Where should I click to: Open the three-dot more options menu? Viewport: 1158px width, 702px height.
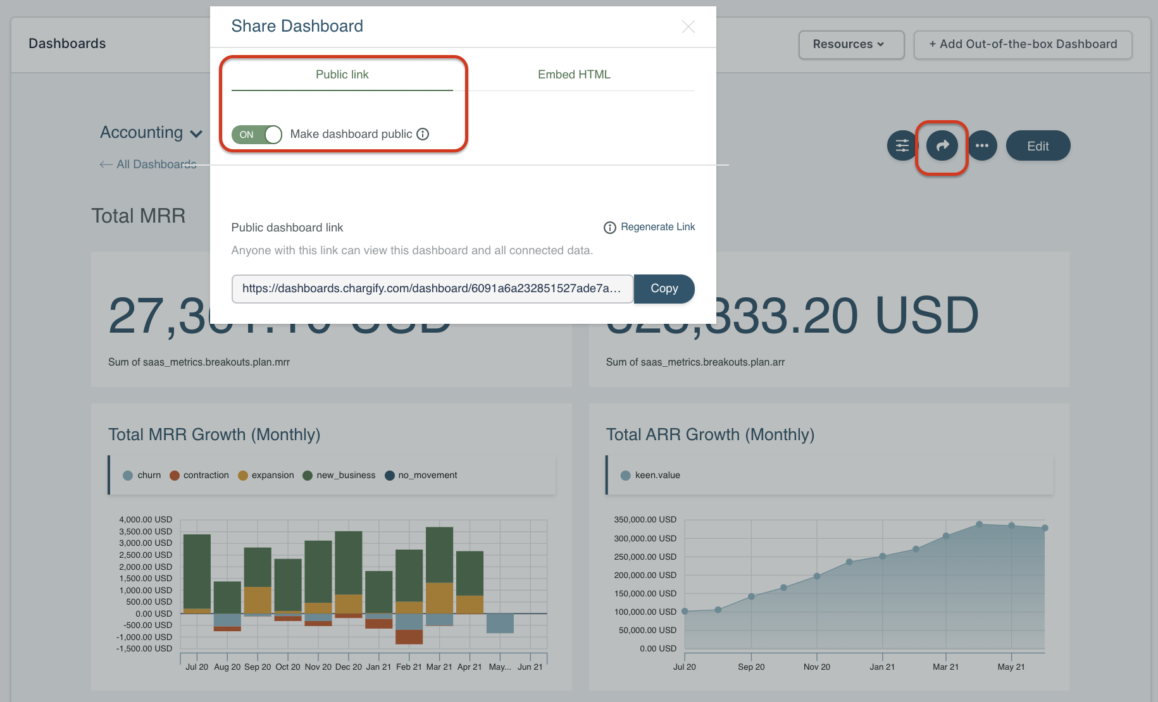point(981,146)
